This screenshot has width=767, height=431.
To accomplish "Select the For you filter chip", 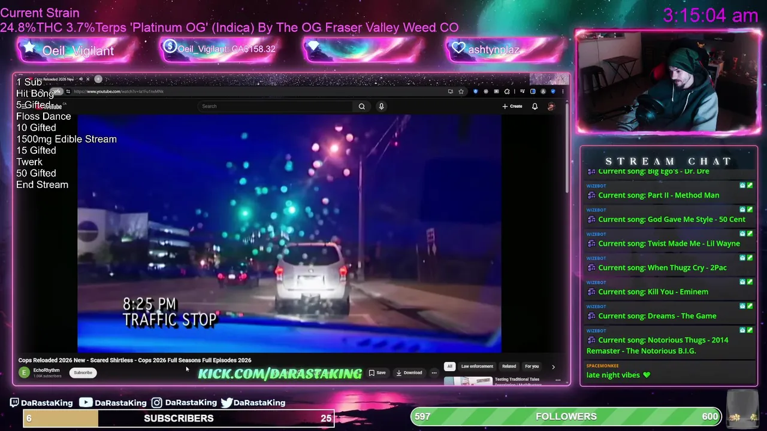I will click(532, 366).
